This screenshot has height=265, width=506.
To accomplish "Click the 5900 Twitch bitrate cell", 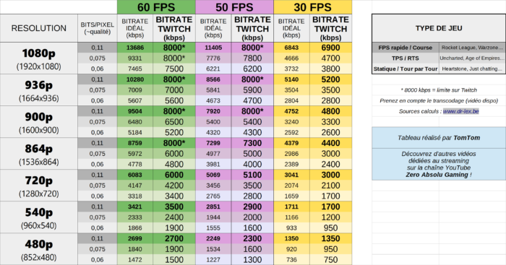I will 252,90.
